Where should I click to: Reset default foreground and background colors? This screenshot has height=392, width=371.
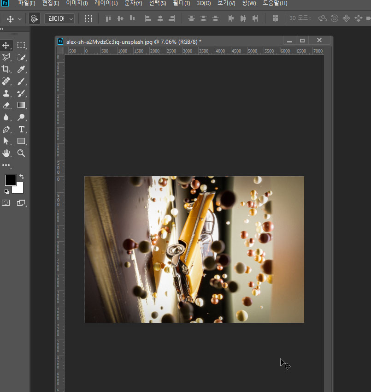[x=7, y=192]
